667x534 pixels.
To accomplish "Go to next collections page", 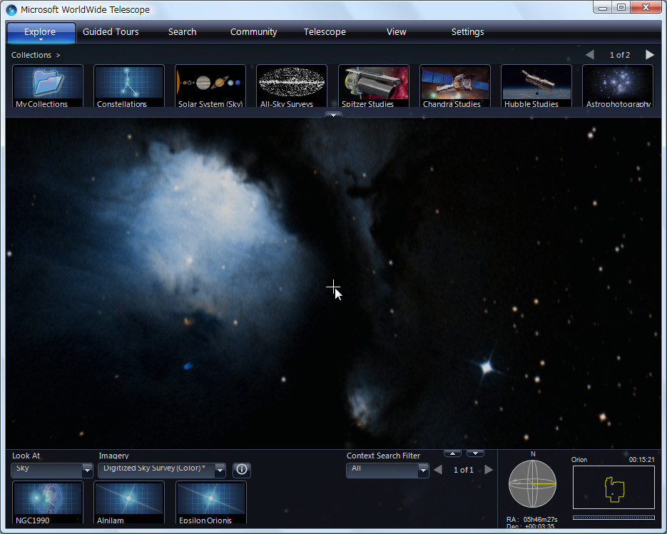I will [x=650, y=55].
